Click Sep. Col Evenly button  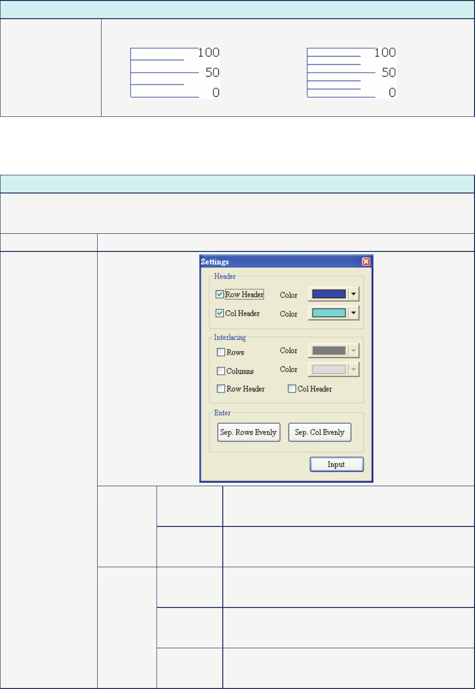click(x=319, y=433)
